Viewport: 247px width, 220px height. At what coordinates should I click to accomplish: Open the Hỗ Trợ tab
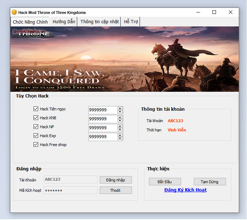click(x=131, y=22)
